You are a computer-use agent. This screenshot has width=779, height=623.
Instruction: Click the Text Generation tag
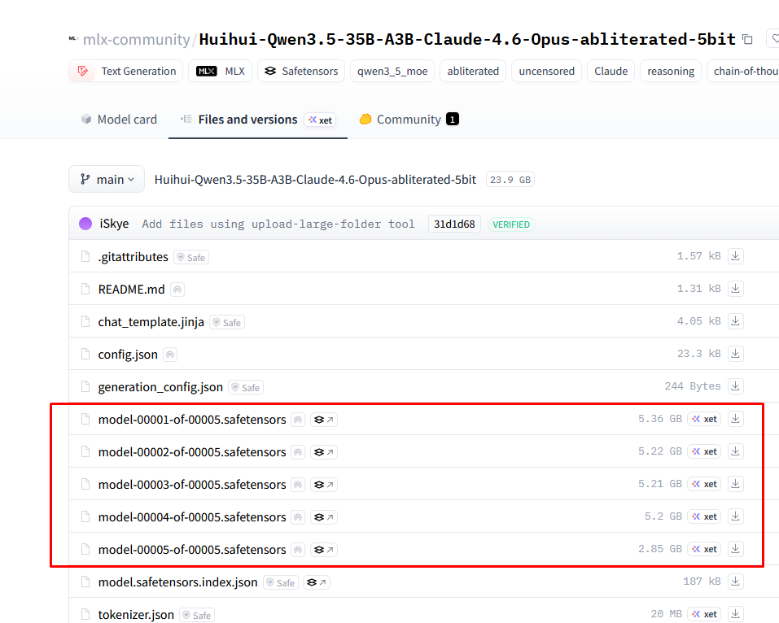125,71
